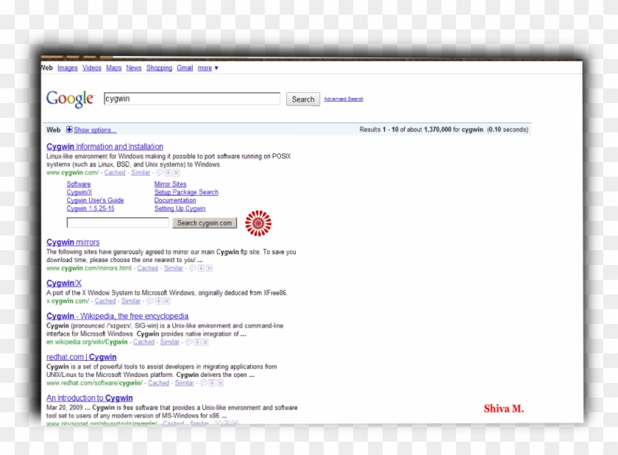The width and height of the screenshot is (618, 455).
Task: Click comment bubble icon for Cygwin mirrors result
Action: 192,268
